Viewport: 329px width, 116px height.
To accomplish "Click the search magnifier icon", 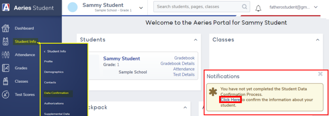I will pyautogui.click(x=244, y=7).
